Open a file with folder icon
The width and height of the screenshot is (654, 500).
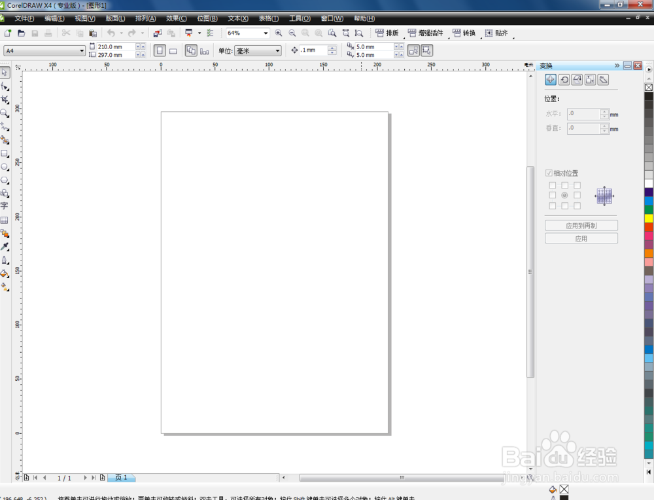(x=22, y=33)
